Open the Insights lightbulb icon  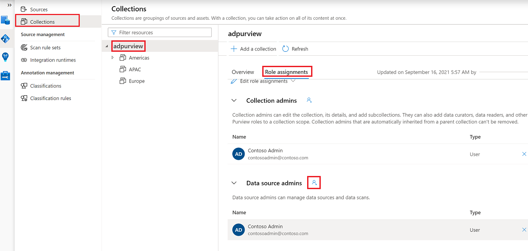5,57
